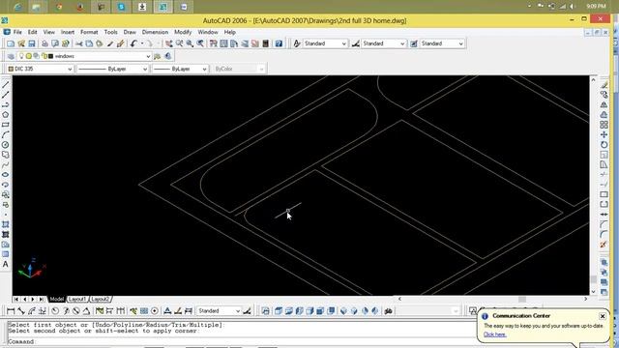Select the Explode tool in Modify toolbar
Viewport: 619px width, 348px height.
604,245
